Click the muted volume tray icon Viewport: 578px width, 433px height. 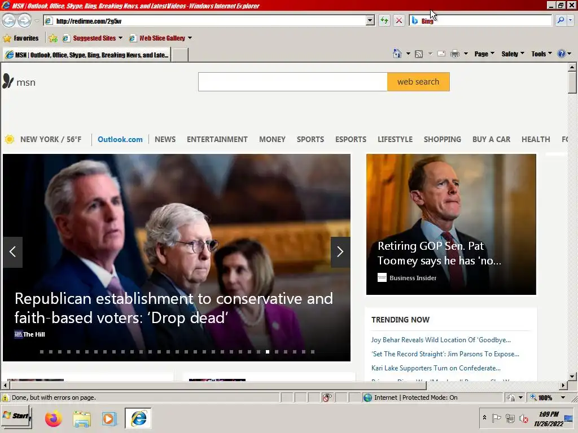(523, 418)
